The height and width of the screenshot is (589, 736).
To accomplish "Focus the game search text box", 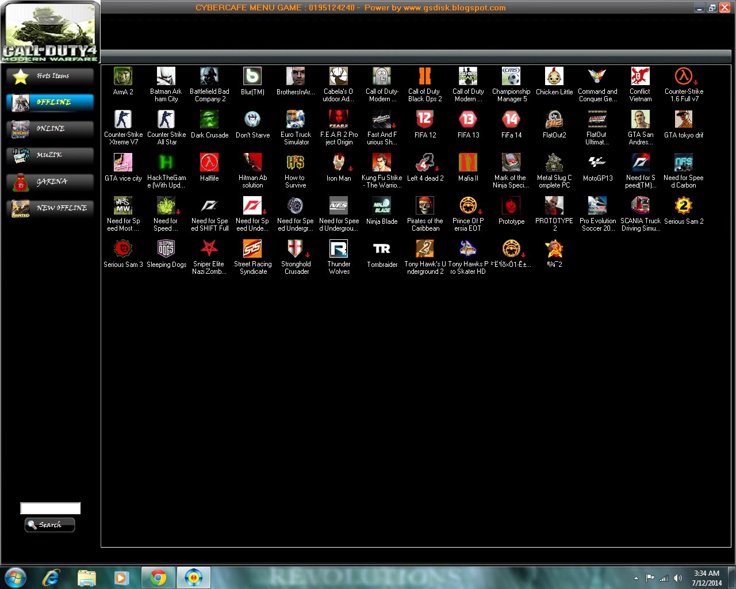I will click(x=51, y=508).
